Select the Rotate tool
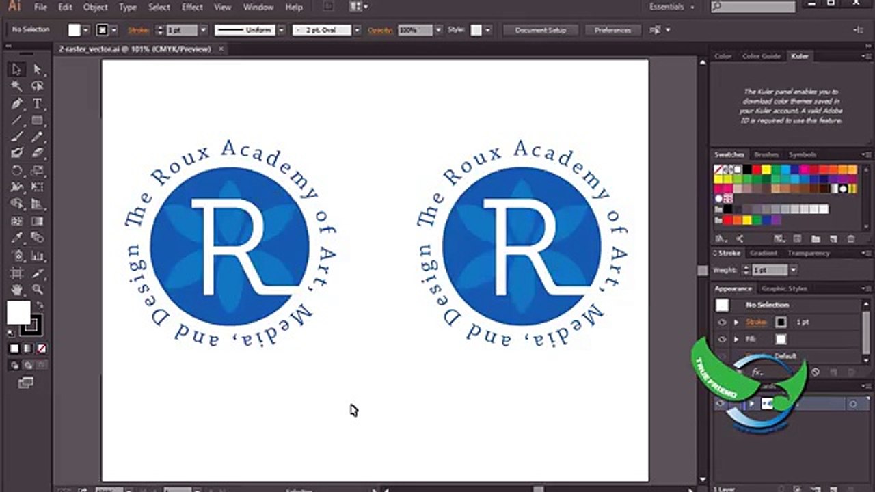This screenshot has height=492, width=875. click(17, 171)
